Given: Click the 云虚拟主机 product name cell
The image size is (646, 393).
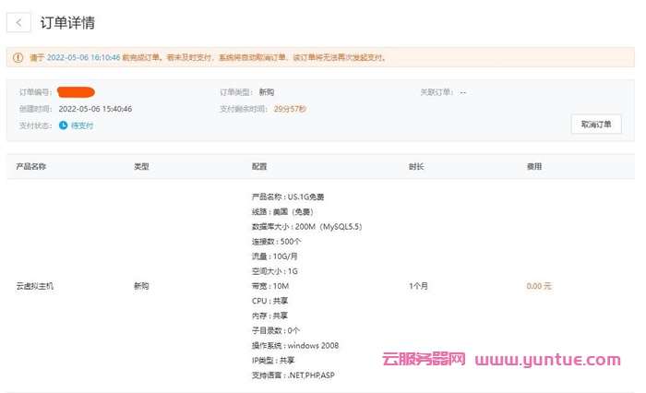Looking at the screenshot, I should [36, 286].
